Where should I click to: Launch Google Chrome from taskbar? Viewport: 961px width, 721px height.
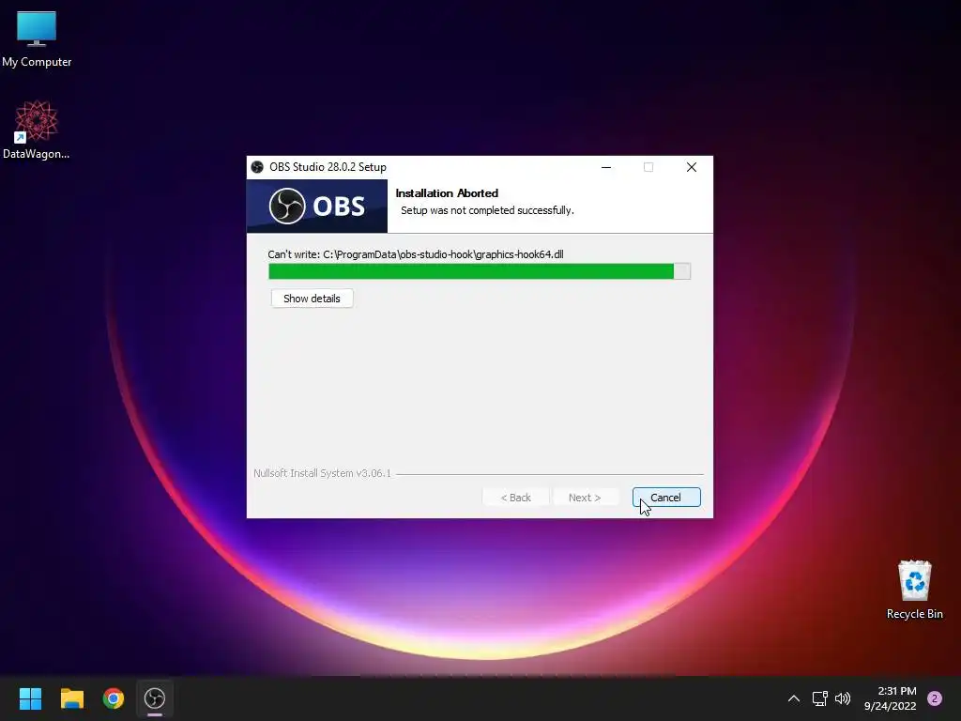(114, 698)
